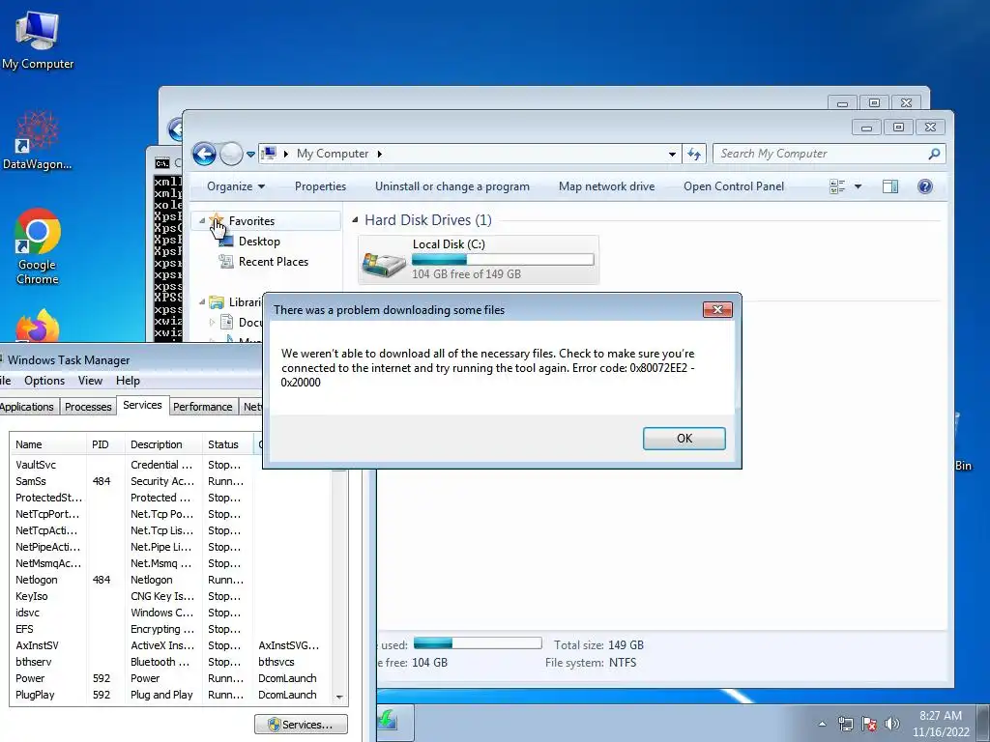The image size is (990, 742).
Task: Switch to the Services tab
Action: click(x=142, y=405)
